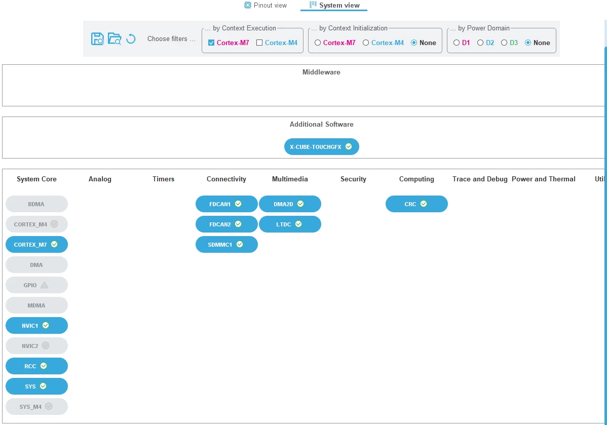Select None for power domain
This screenshot has width=607, height=425.
coord(528,43)
